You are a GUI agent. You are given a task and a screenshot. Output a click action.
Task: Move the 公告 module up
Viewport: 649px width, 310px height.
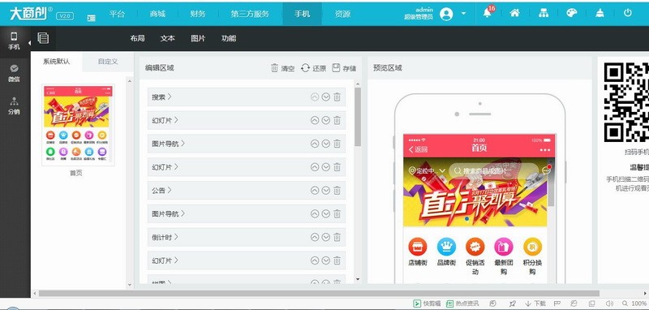coord(315,191)
